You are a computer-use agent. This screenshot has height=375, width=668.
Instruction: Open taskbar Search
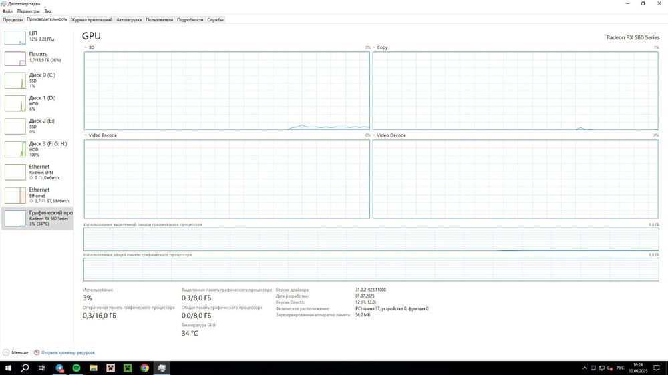(25, 368)
